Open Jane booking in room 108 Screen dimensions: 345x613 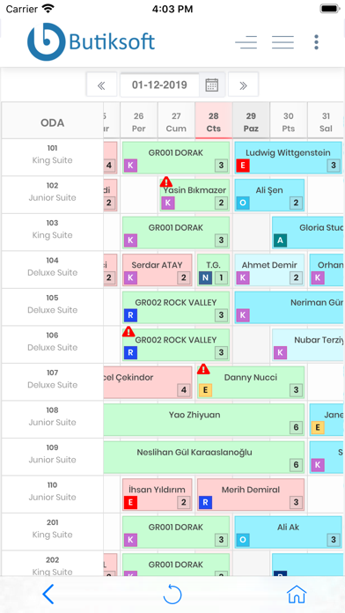tap(327, 419)
